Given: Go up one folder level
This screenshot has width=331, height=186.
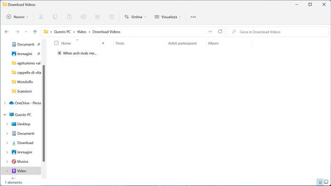Looking at the screenshot, I should (x=35, y=32).
